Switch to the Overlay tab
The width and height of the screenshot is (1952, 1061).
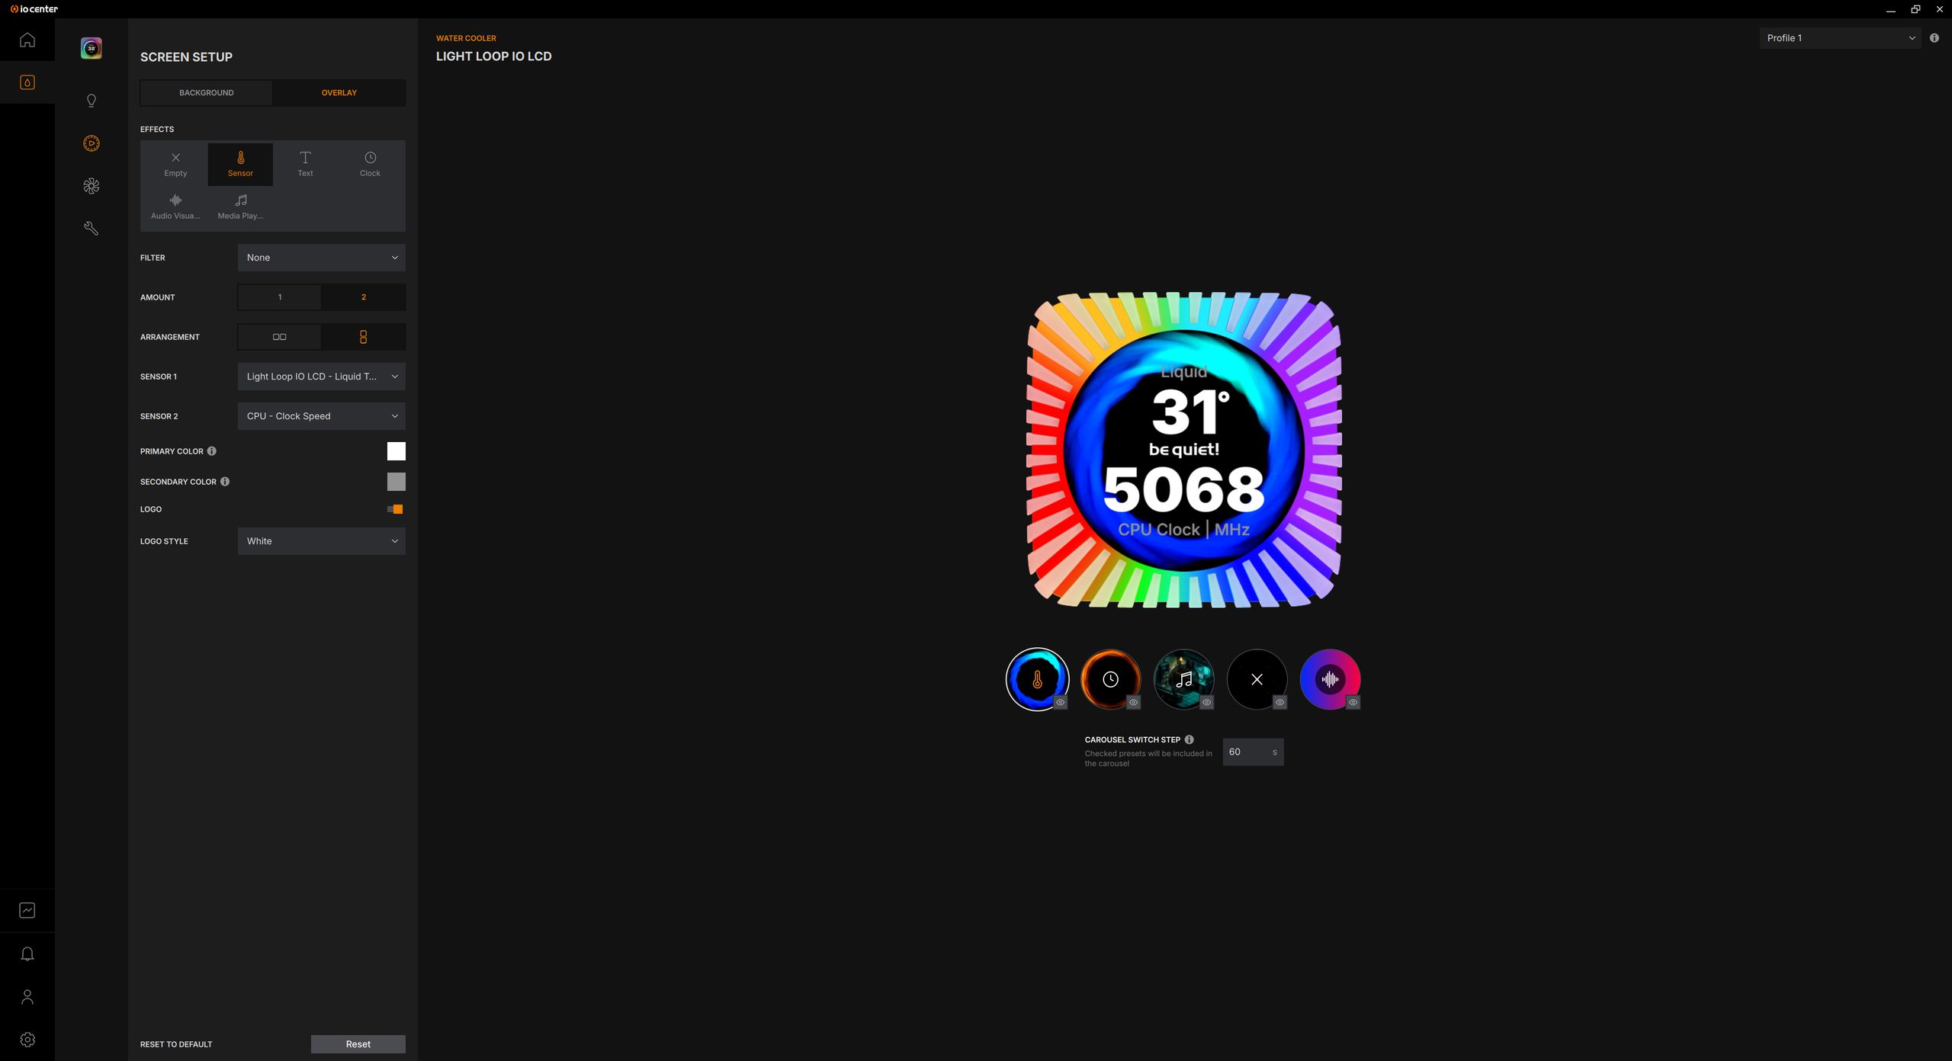[339, 93]
